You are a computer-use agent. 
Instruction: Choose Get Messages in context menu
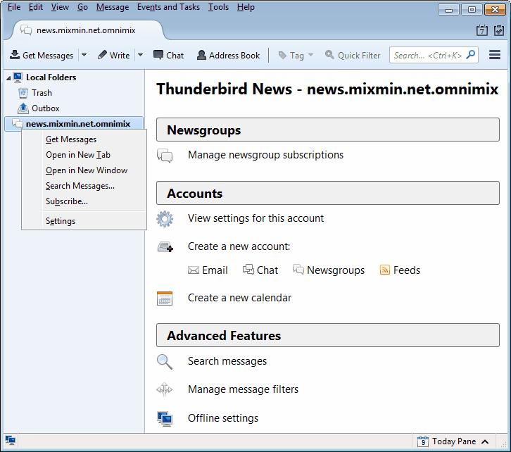[71, 139]
